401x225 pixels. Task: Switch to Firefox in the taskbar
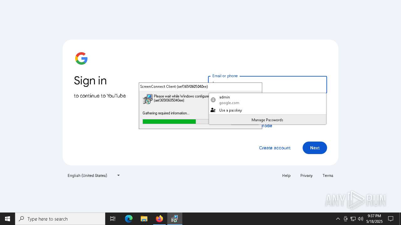point(159,219)
